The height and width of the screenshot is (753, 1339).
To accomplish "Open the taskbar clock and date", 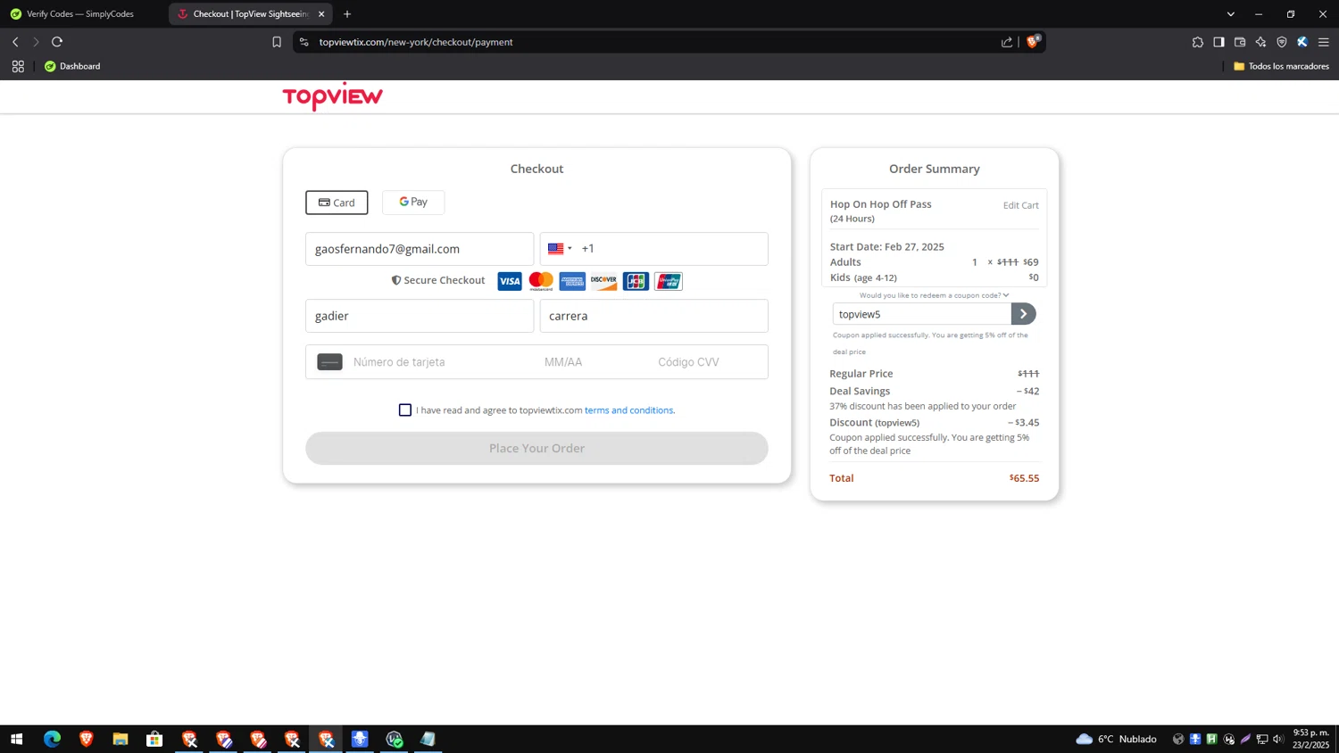I will (1311, 739).
